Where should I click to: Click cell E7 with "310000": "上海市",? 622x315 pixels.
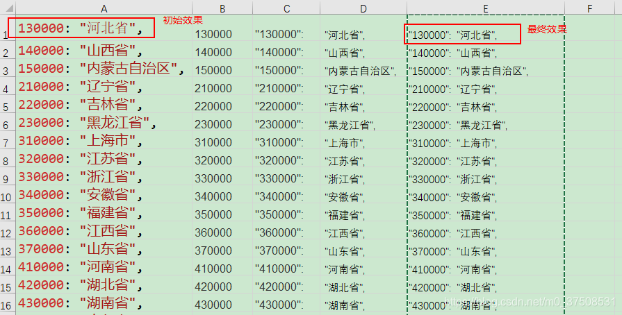(486, 140)
